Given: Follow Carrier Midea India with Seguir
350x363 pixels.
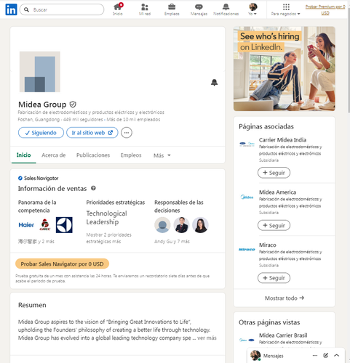Looking at the screenshot, I should pyautogui.click(x=274, y=173).
